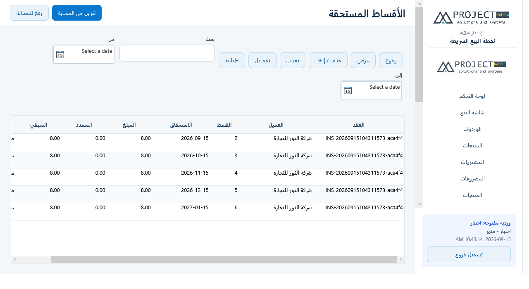529x289 pixels.
Task: Click the الإصدار 4.3.4 version label
Action: (472, 33)
